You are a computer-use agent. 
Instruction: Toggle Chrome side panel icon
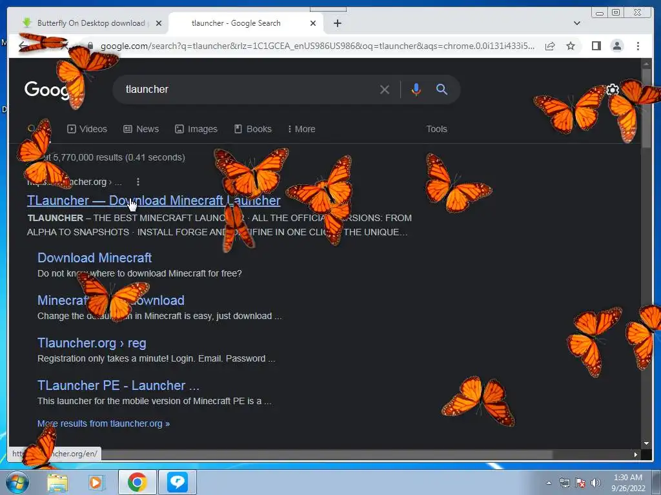[x=596, y=46]
